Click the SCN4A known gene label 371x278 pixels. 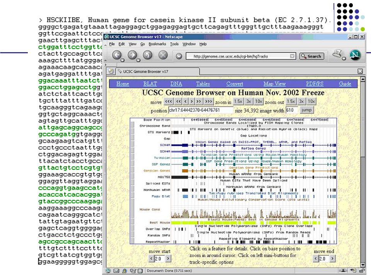click(165, 145)
